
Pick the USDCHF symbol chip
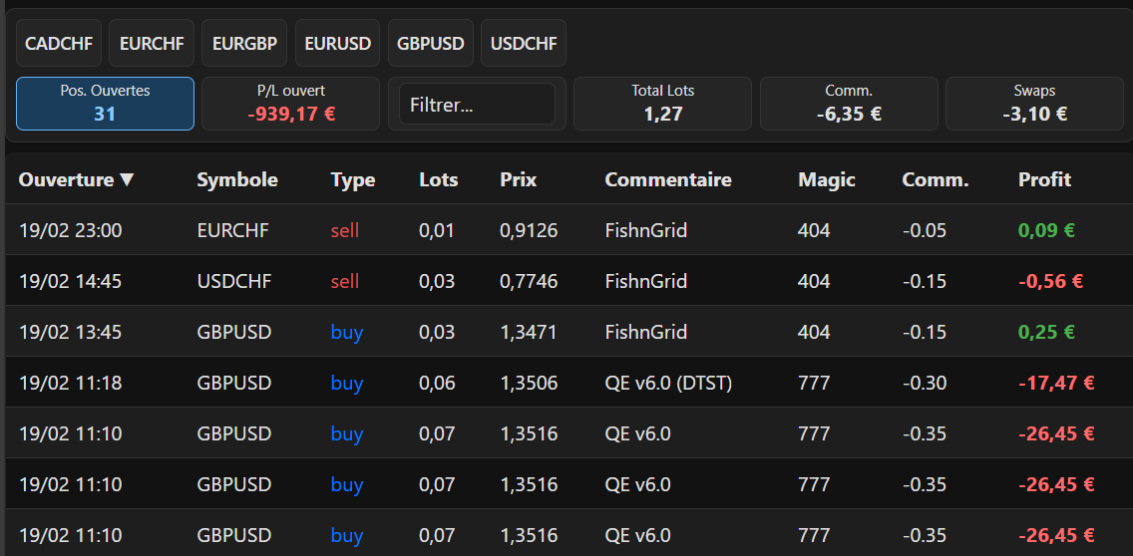[524, 44]
